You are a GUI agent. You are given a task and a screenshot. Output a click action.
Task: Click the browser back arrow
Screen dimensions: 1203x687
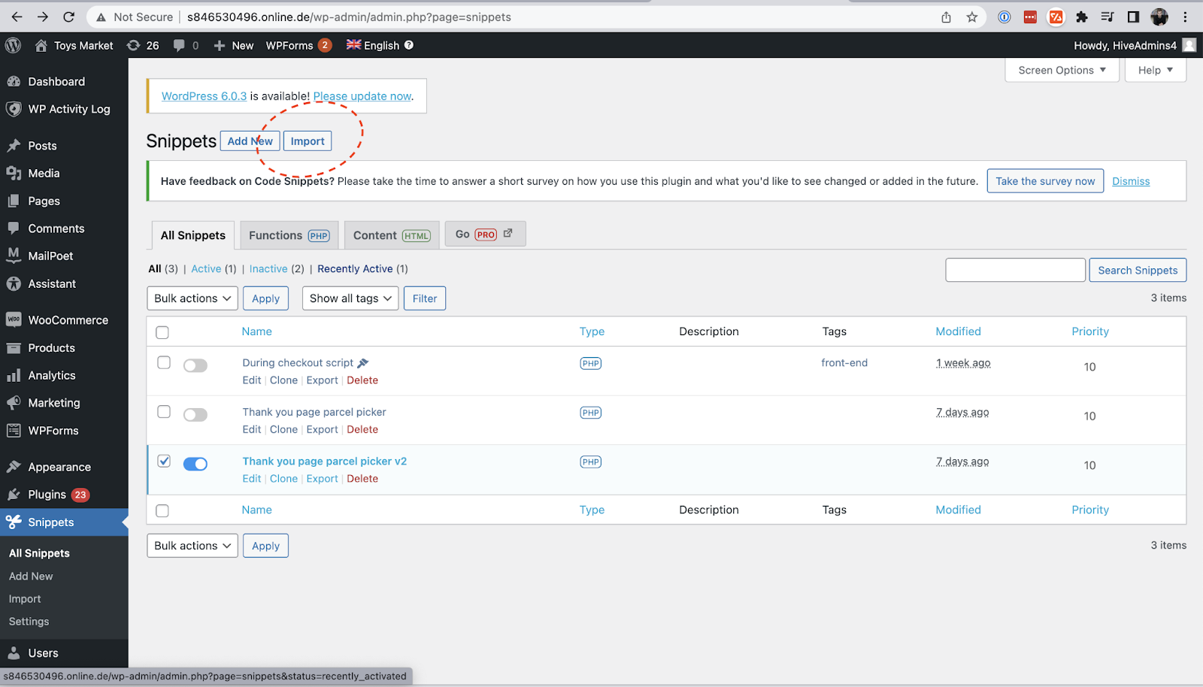tap(17, 17)
